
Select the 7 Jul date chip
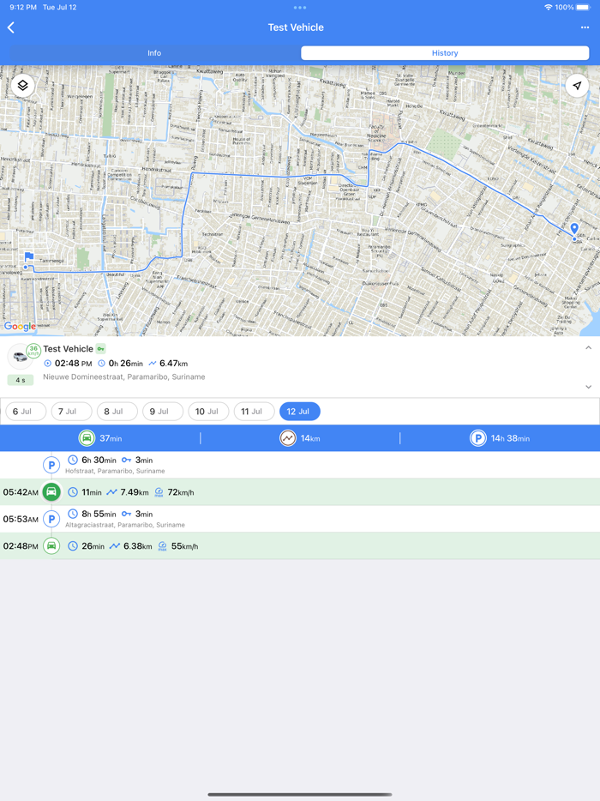71,412
